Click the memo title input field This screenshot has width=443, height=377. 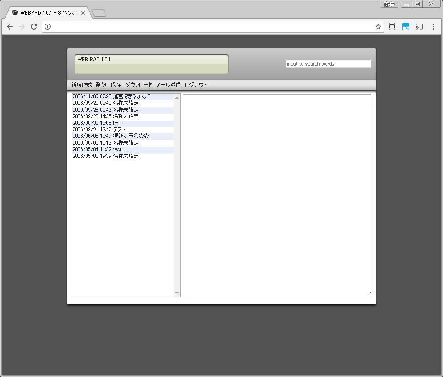coord(277,99)
